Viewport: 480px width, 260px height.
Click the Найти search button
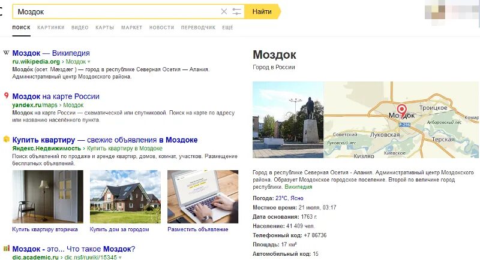(262, 11)
